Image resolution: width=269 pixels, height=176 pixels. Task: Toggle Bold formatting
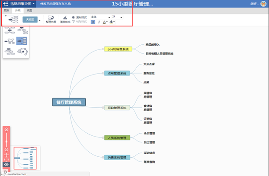point(93,22)
